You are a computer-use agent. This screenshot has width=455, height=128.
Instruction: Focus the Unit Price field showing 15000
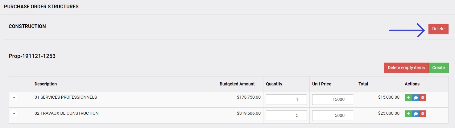click(x=333, y=100)
